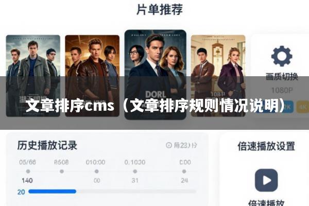The image size is (309, 206).
Task: Open the purple coat woman poster
Action: 218,76
